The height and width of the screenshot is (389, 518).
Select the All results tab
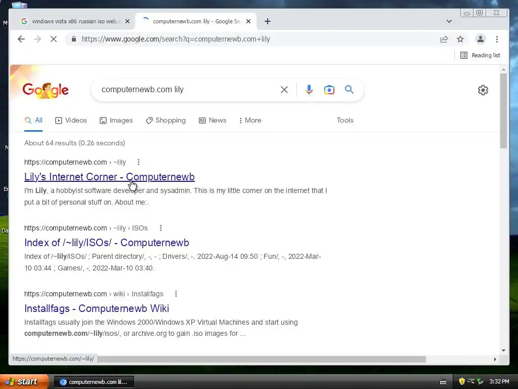(x=33, y=121)
